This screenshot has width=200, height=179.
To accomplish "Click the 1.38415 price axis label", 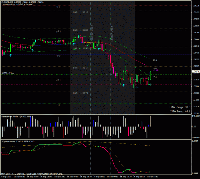I will (x=196, y=53).
